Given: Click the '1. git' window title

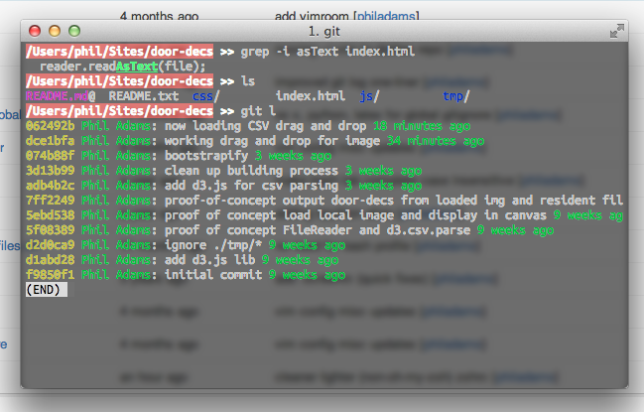Looking at the screenshot, I should click(324, 31).
